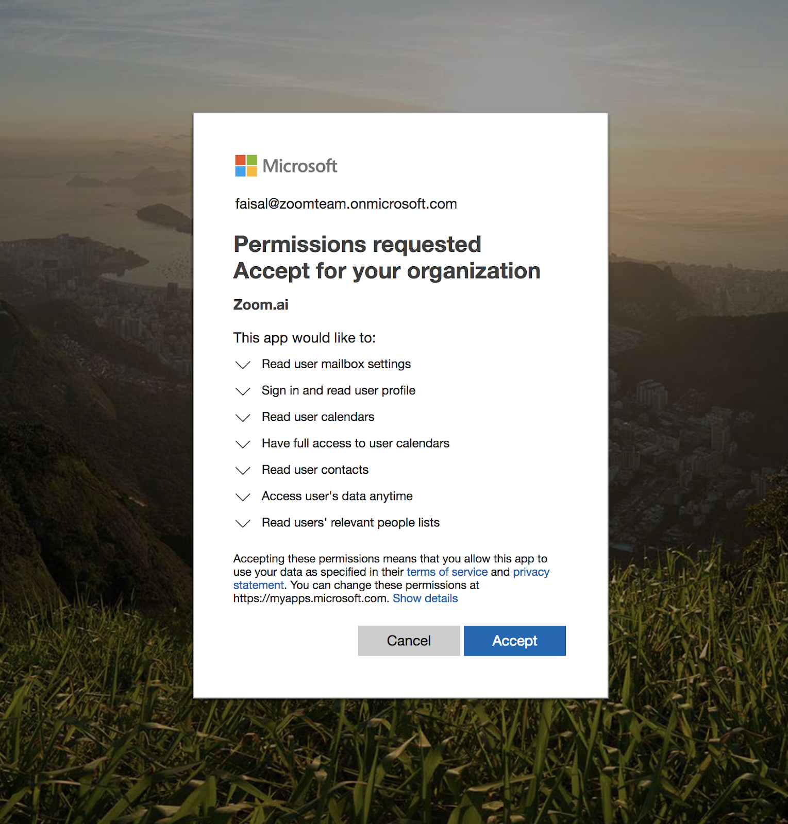The width and height of the screenshot is (788, 824).
Task: Click the Access user's data anytime text
Action: point(337,496)
